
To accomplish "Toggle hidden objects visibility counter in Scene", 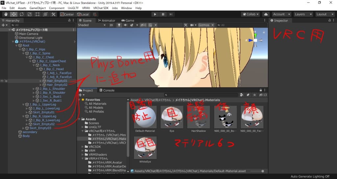I will (143, 25).
